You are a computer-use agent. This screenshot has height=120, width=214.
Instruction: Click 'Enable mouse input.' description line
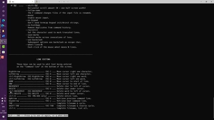(38, 18)
